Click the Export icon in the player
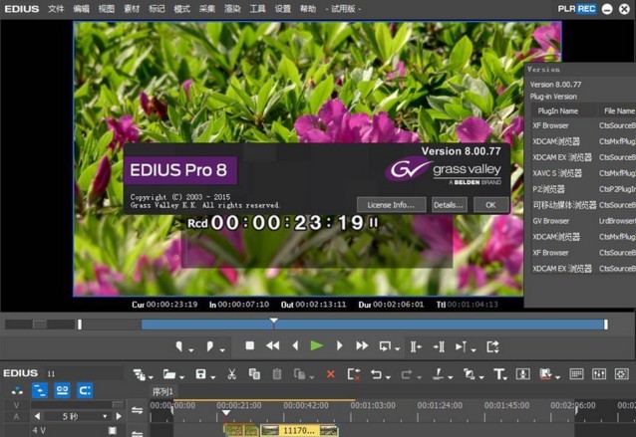Screen dimensions: 636x437 [x=492, y=346]
